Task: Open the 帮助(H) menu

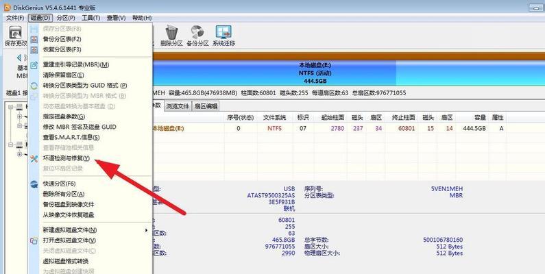Action: tap(142, 18)
